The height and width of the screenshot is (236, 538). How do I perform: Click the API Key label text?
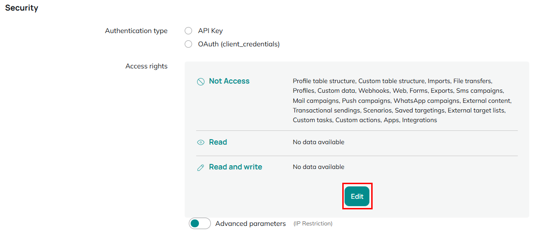[x=210, y=31]
